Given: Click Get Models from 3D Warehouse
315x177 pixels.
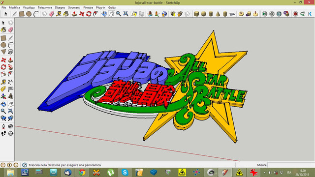Looking at the screenshot, I should (173, 14).
